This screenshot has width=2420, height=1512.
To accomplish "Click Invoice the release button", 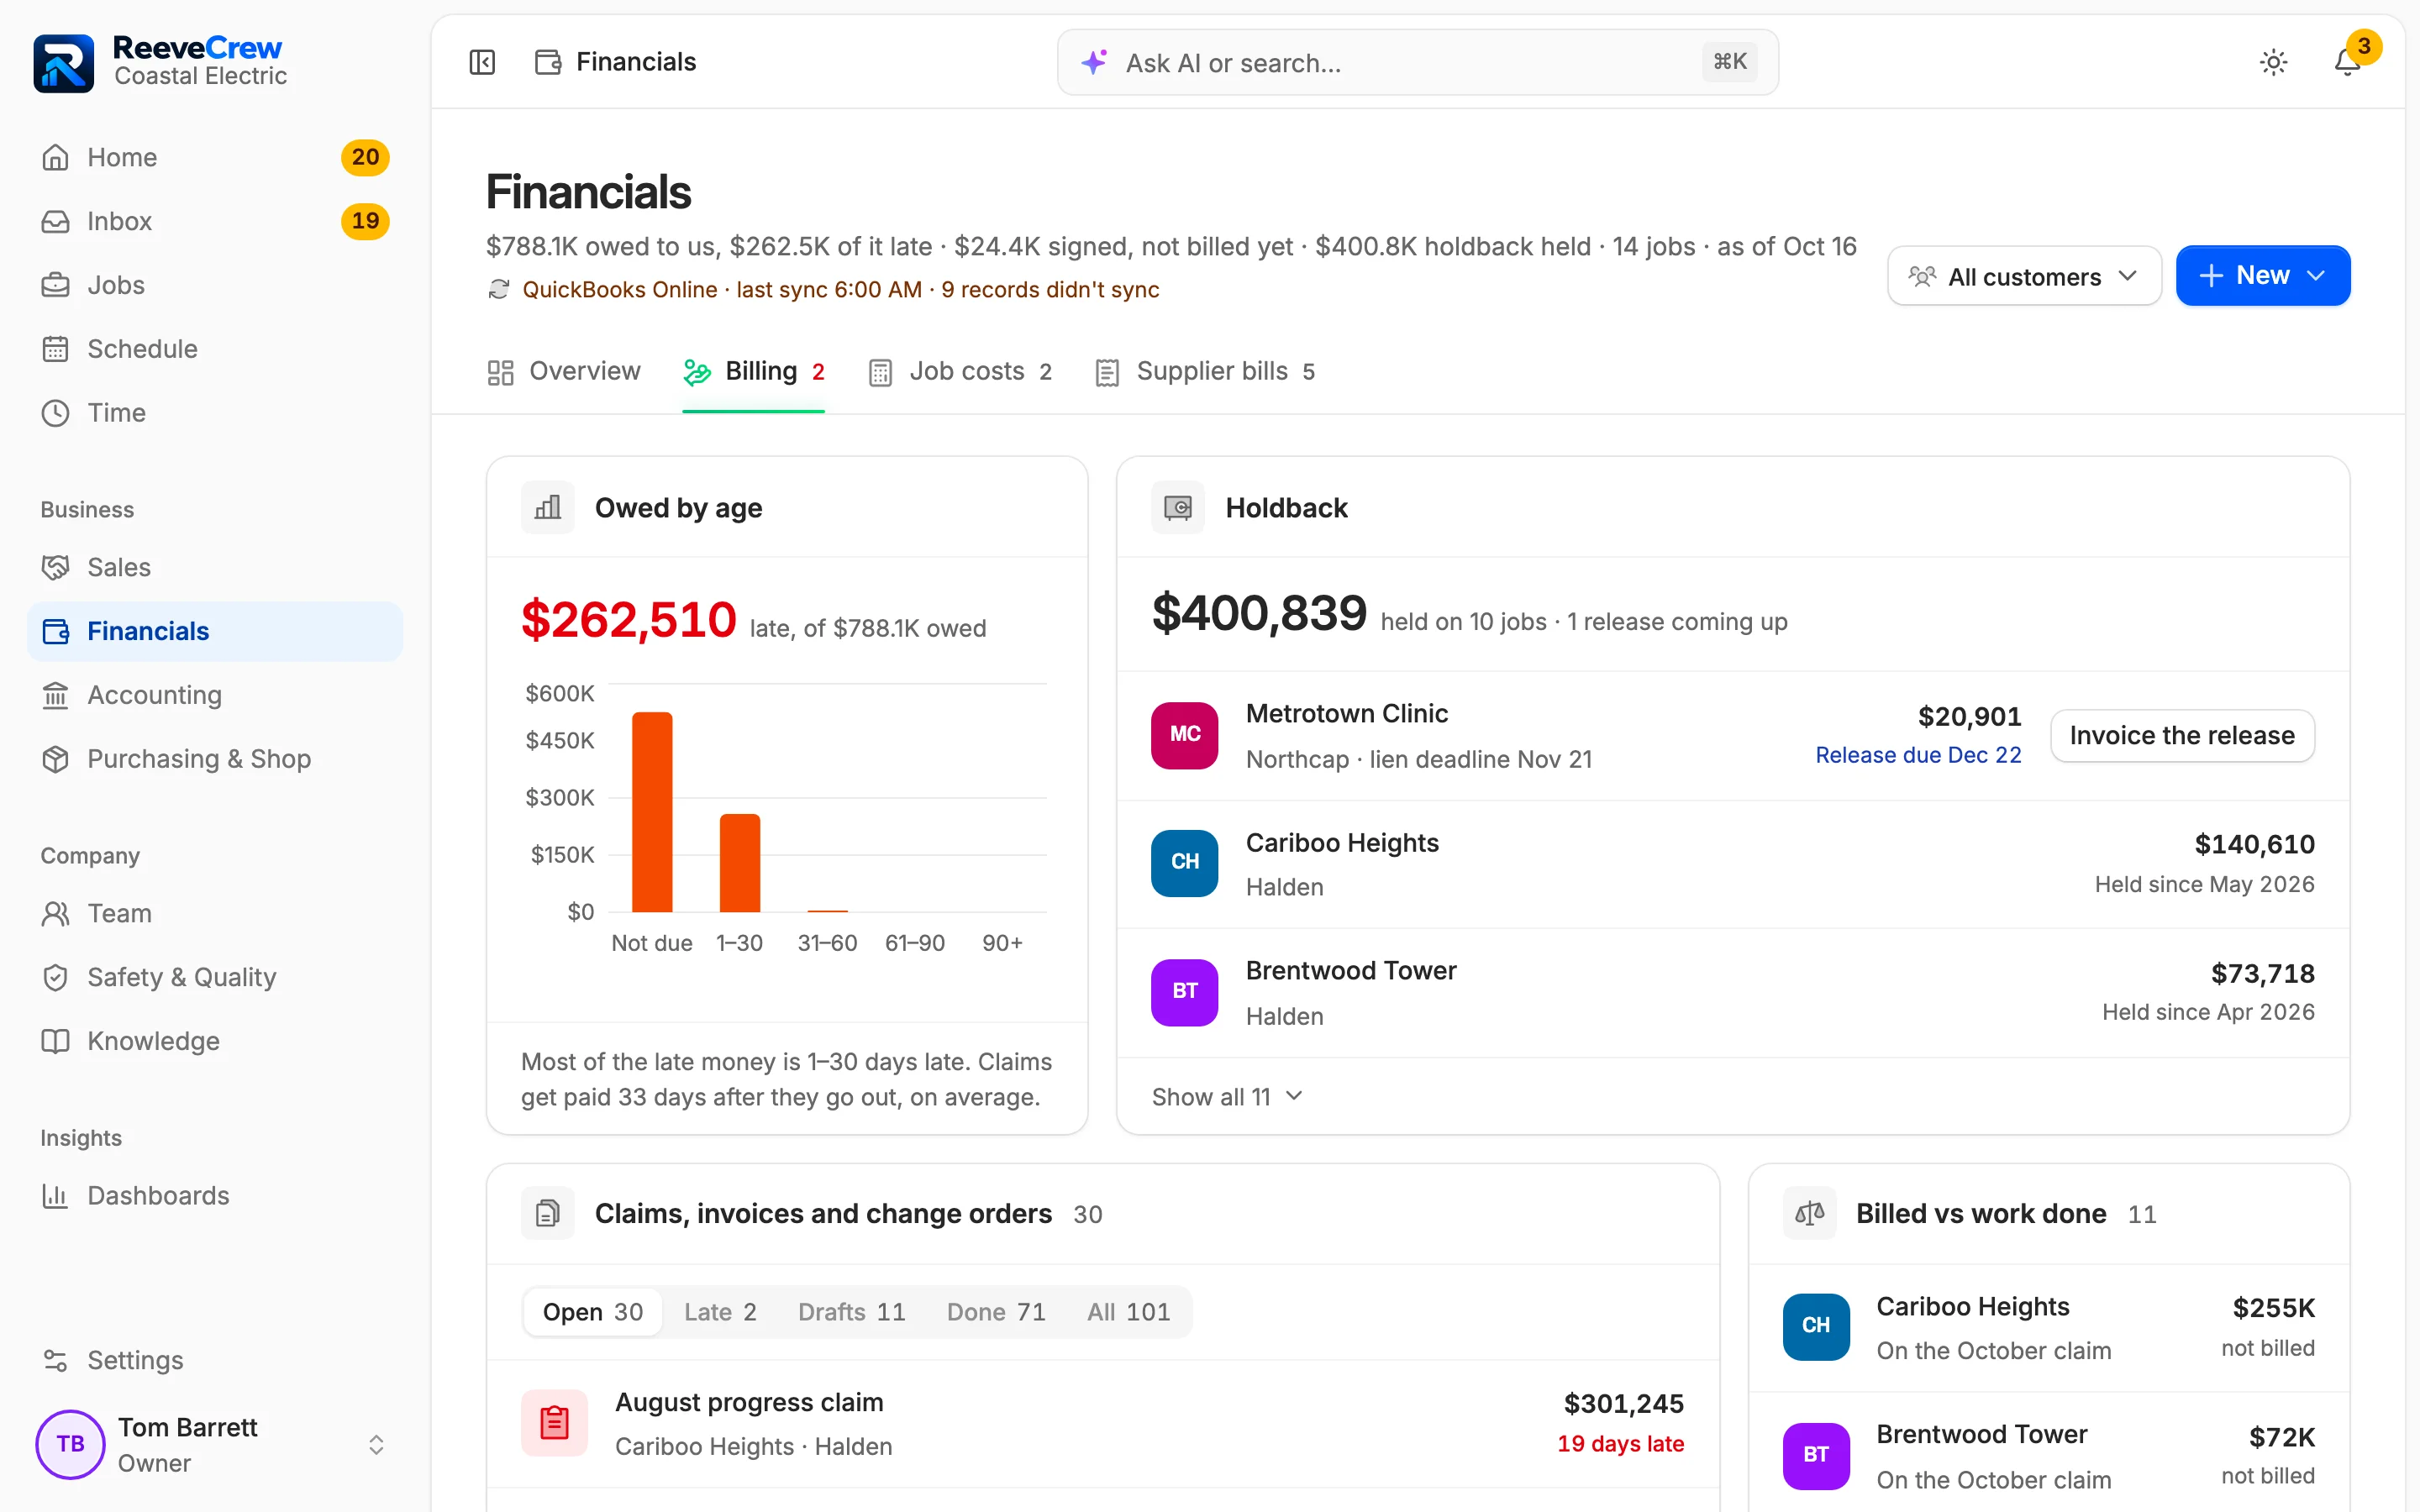I will [x=2182, y=736].
